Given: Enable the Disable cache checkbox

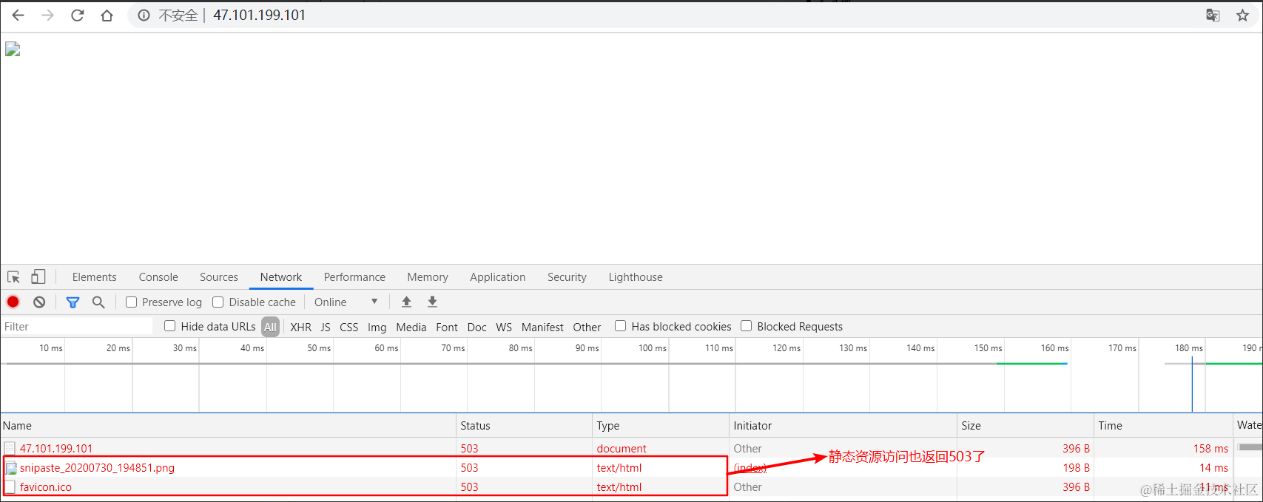Looking at the screenshot, I should tap(218, 302).
